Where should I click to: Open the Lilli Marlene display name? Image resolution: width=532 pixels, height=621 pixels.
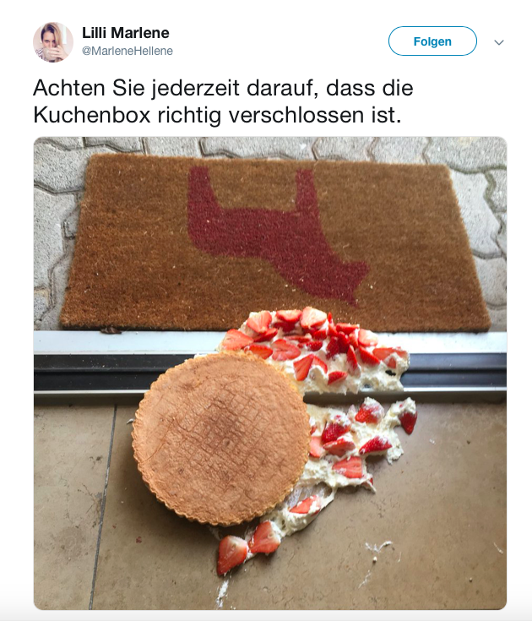[126, 33]
